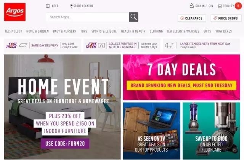Screen dimensions: 244x160
Task: Open the Home Event furniture banner
Action: coord(62,107)
